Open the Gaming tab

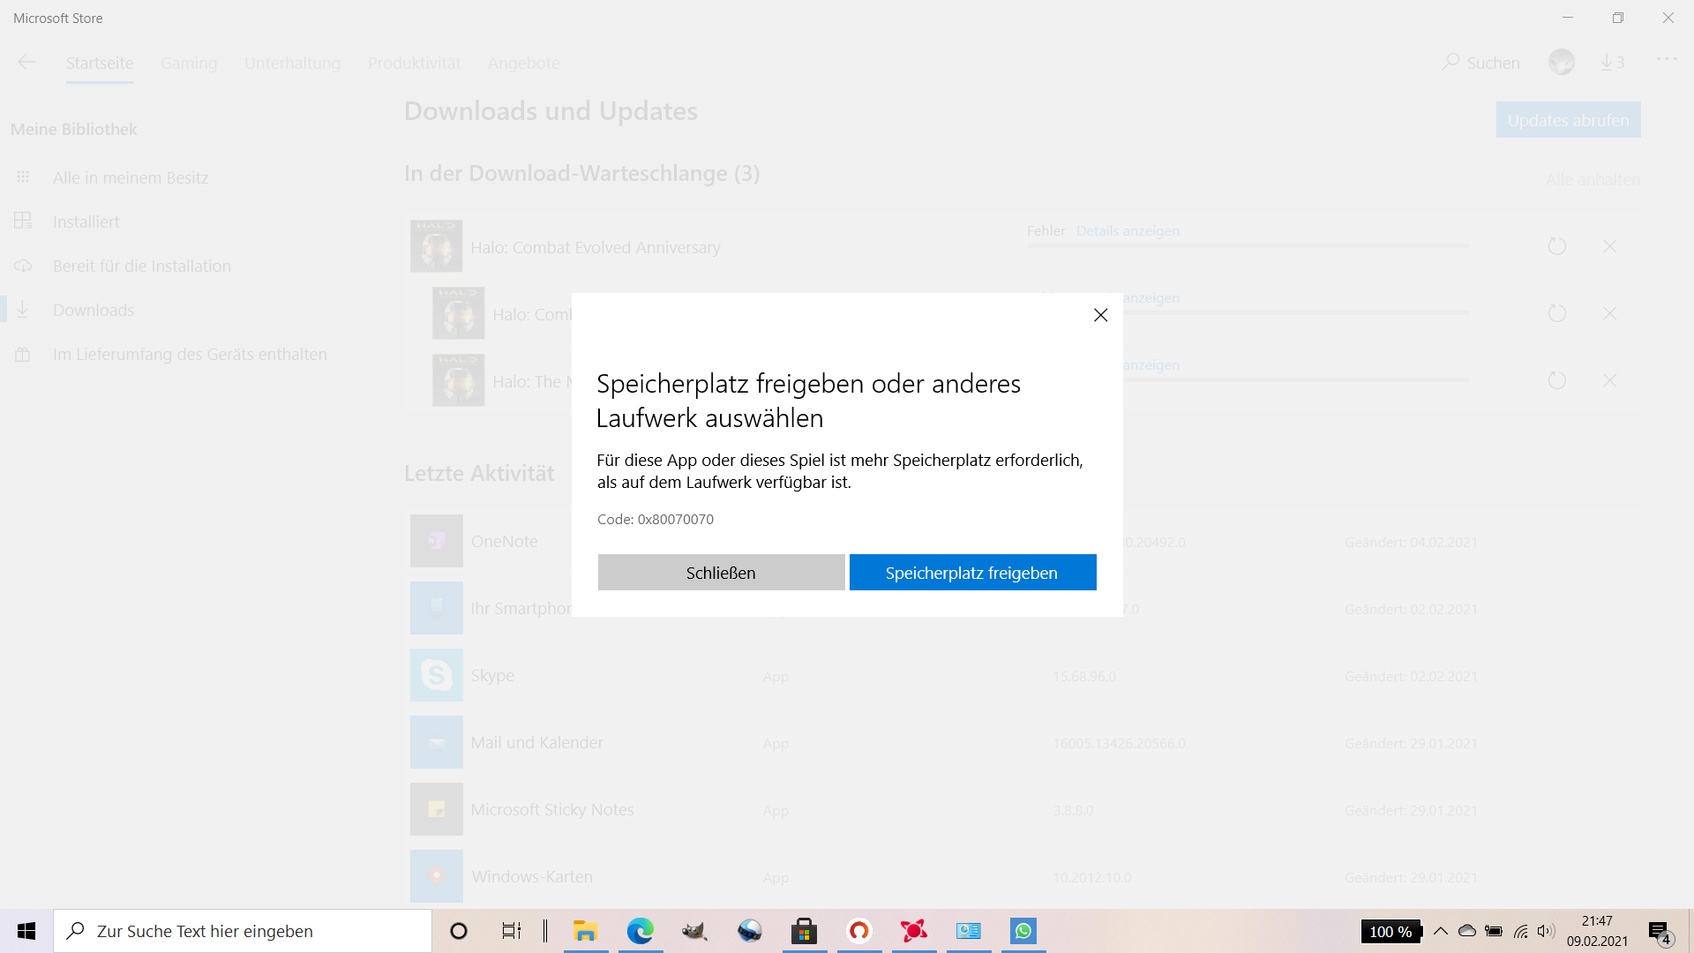(x=189, y=63)
